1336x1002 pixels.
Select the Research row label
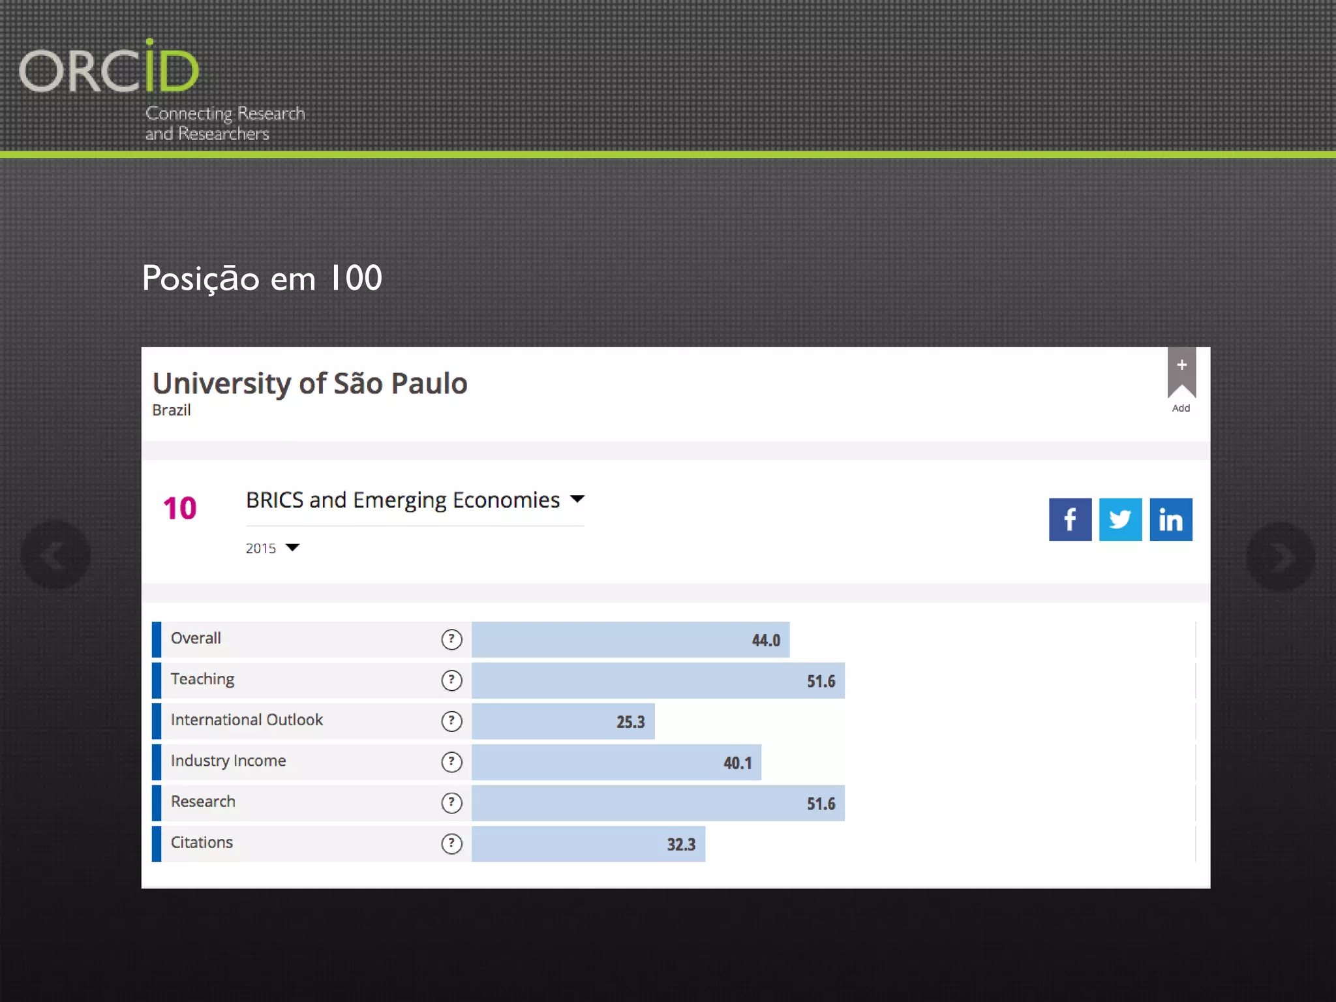203,801
